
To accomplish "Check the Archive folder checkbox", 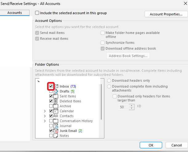I will pyautogui.click(x=51, y=106).
